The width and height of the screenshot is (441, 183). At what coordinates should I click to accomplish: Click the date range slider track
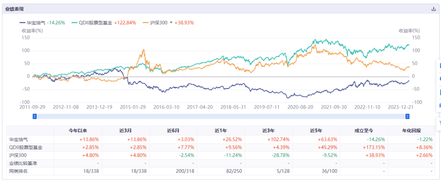221,116
